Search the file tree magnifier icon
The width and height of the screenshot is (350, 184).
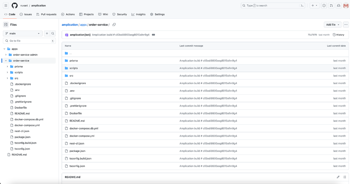click(53, 34)
